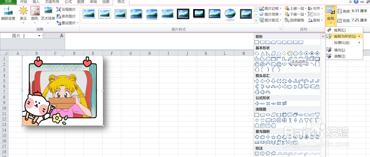Click the 宽度 width input field
This screenshot has width=370, height=157.
pyautogui.click(x=361, y=21)
